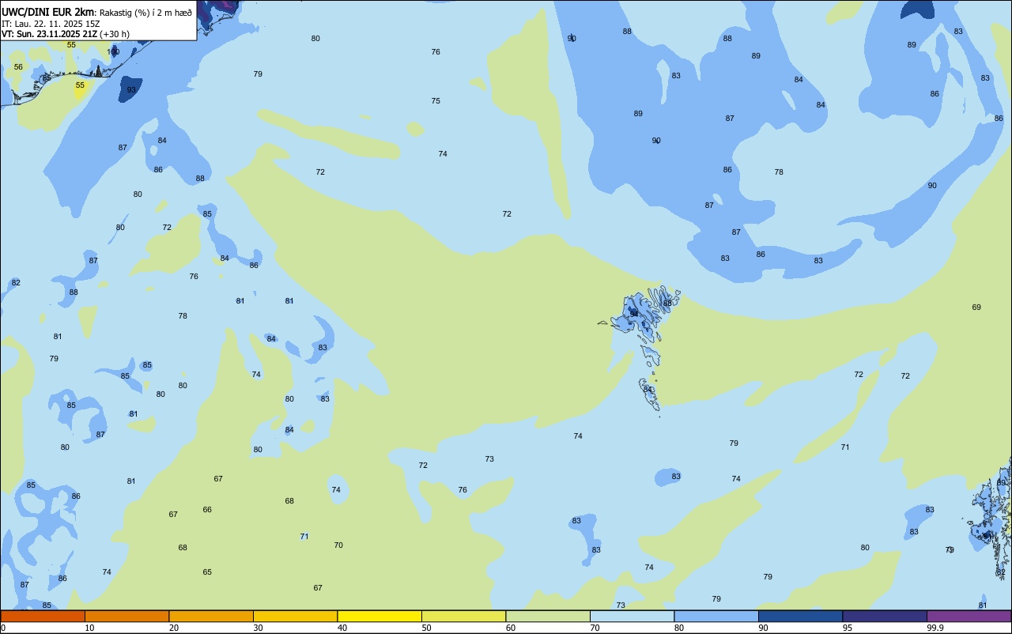1012x634 pixels.
Task: Select the purple legend swatch above 99.9
Action: 969,616
